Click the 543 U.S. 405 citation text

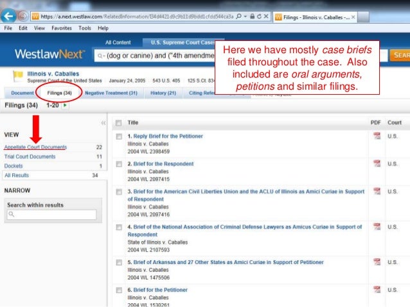166,81
